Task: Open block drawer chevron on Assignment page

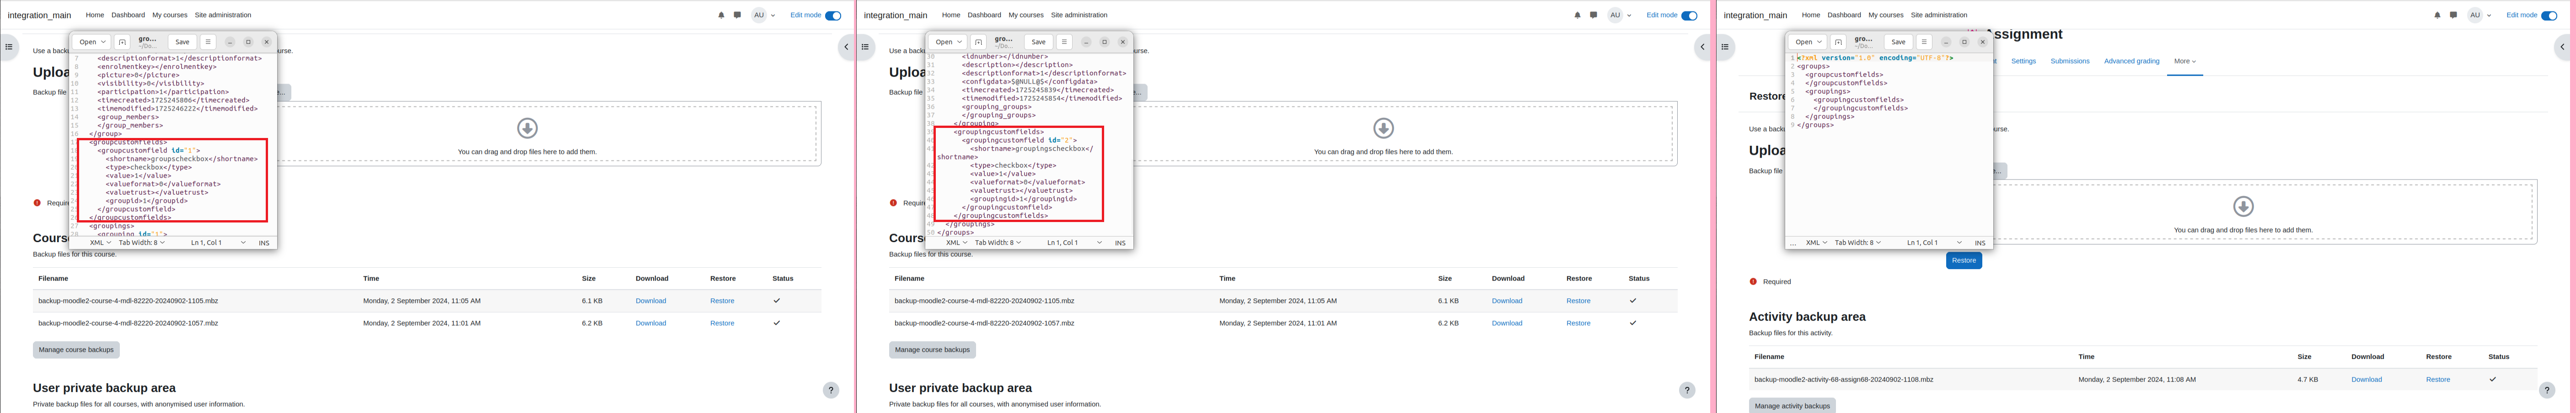Action: (x=2562, y=47)
